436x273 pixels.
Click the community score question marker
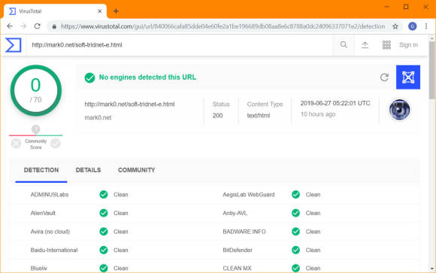tap(35, 129)
